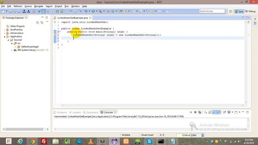This screenshot has height=145, width=258.
Task: Open the New Java Class dropdown arrow
Action: tap(117, 11)
